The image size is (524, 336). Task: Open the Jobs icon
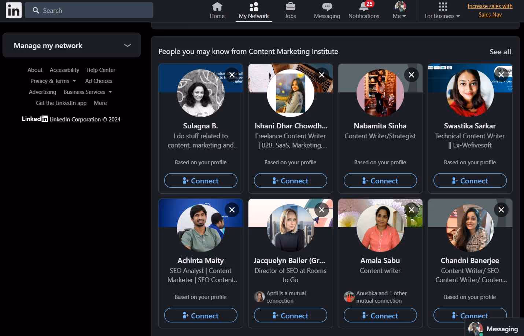pos(290,7)
